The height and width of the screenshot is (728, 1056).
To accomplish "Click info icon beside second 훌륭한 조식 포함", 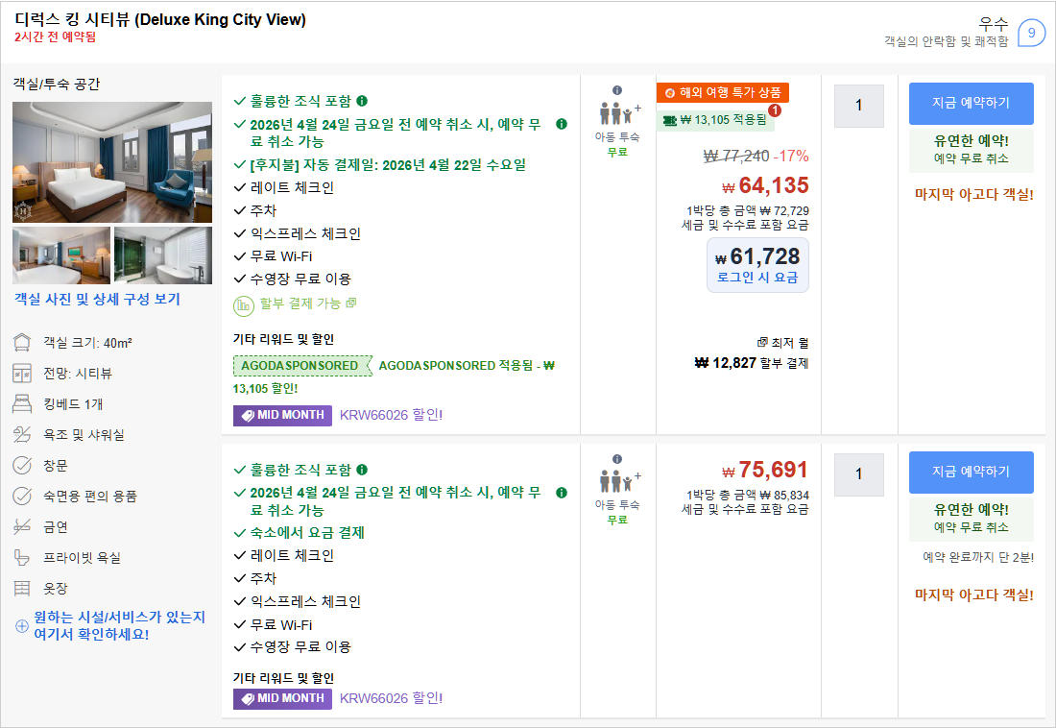I will coord(362,470).
